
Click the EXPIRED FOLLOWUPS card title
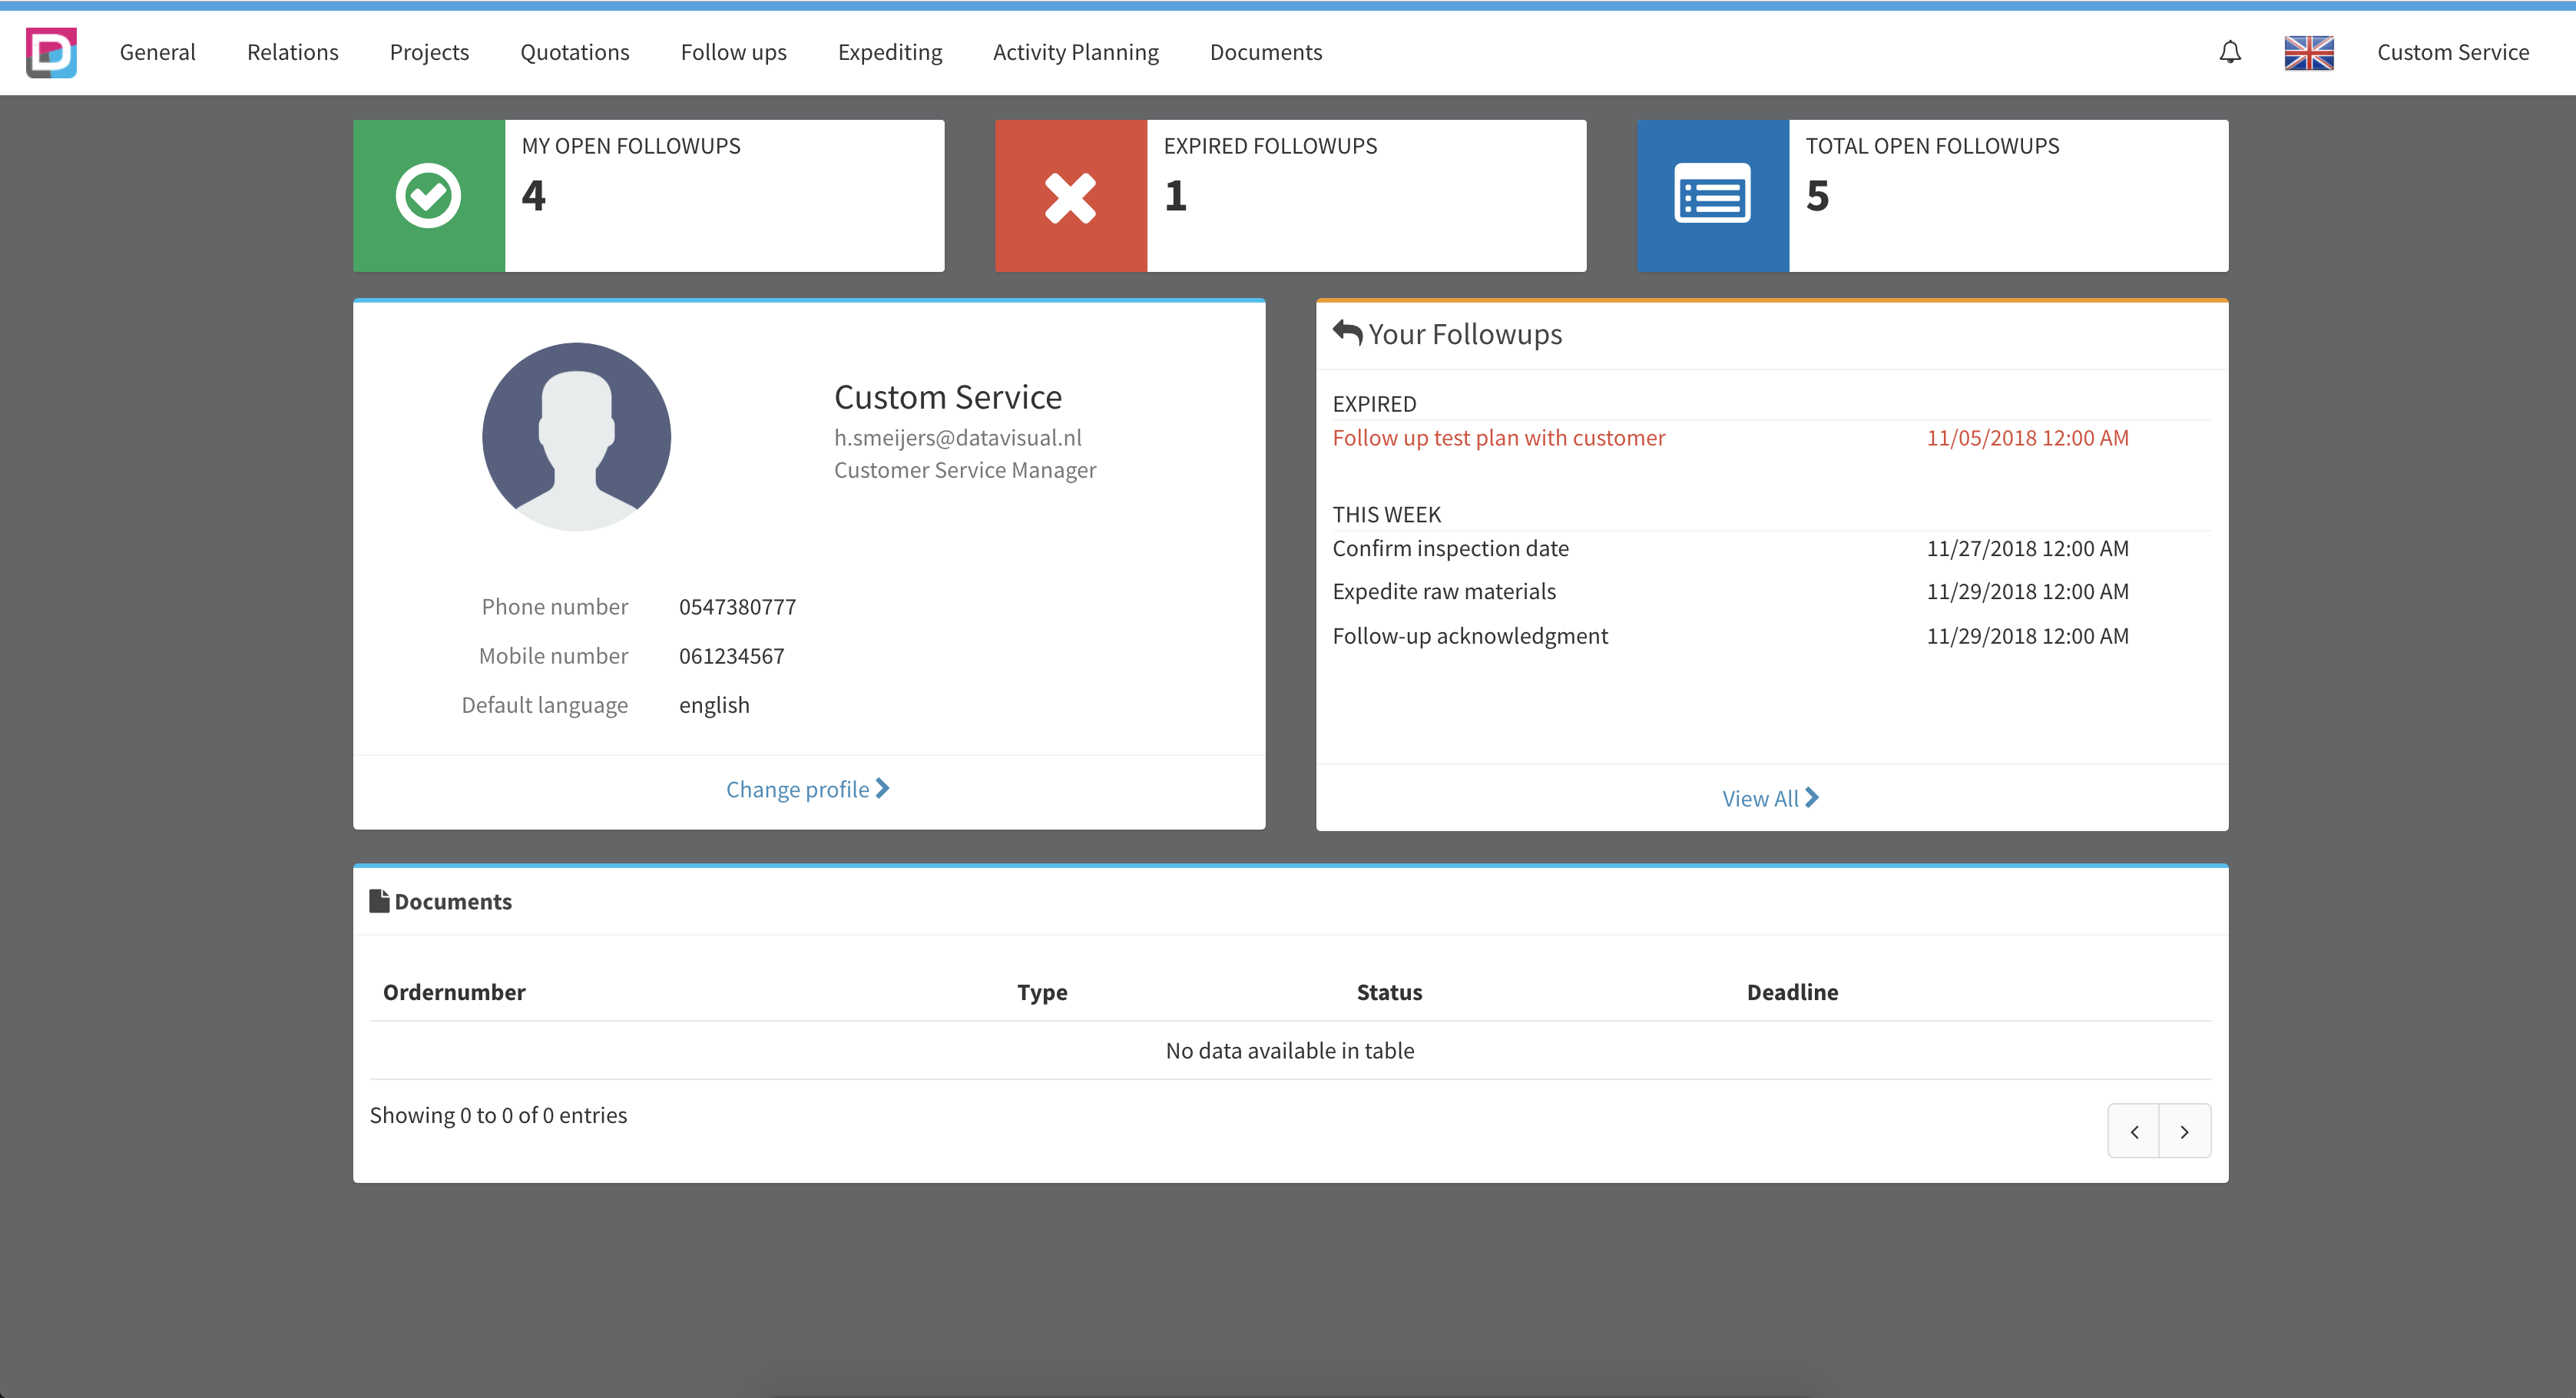1270,146
